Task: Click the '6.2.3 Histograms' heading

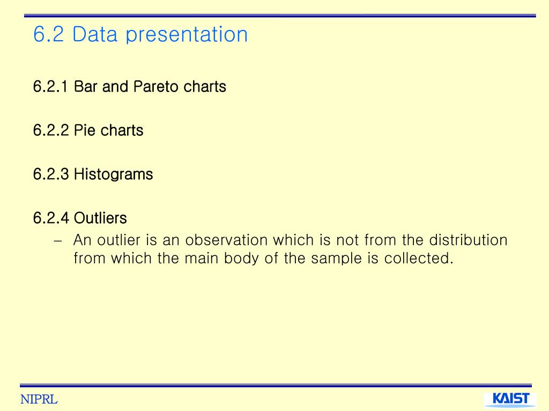Action: [x=93, y=174]
